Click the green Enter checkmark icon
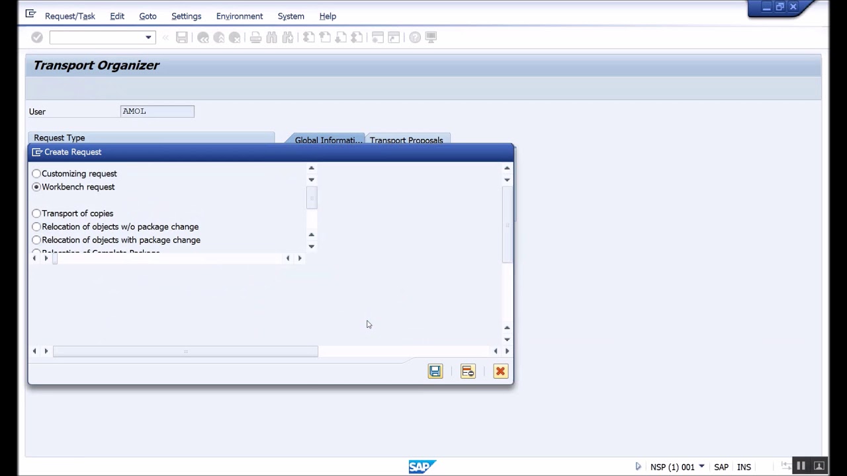847x476 pixels. pos(37,38)
